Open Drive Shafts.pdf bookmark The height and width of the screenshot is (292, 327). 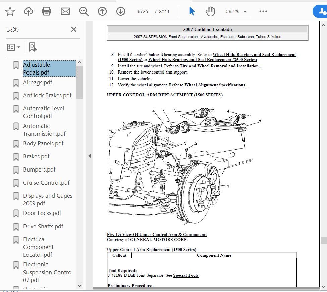(x=43, y=226)
